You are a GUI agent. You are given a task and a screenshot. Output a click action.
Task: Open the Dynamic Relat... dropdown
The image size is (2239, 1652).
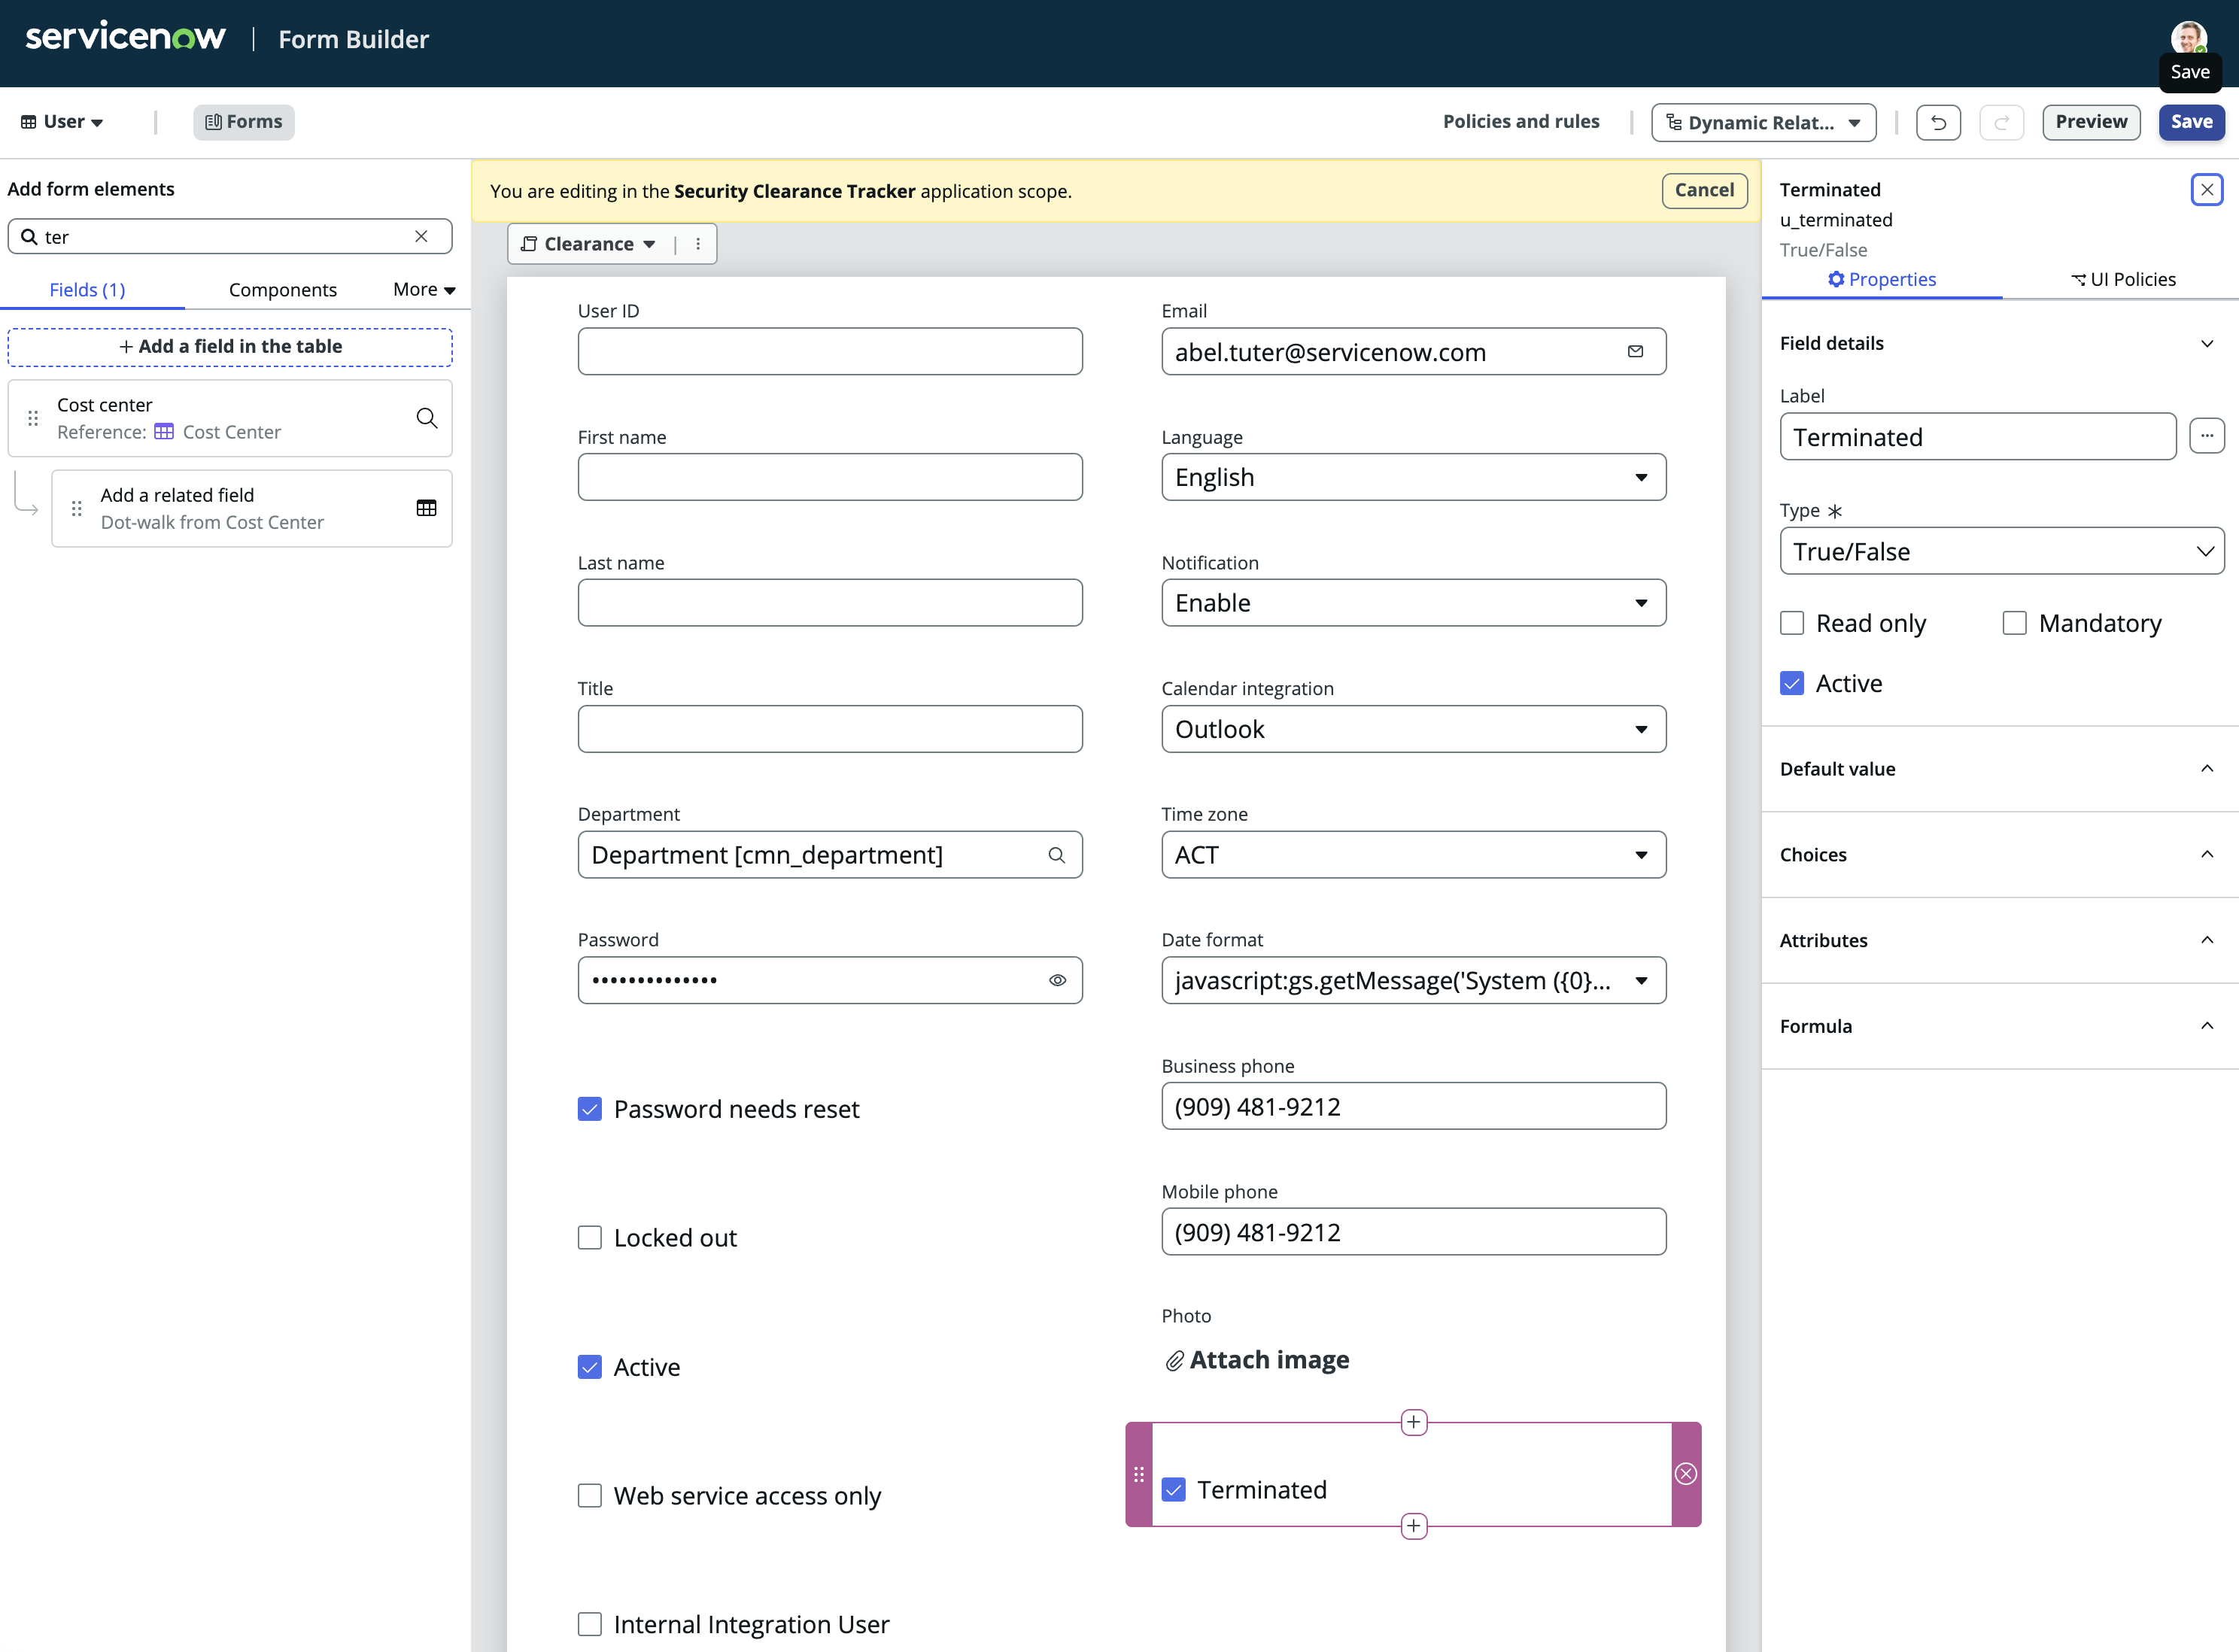click(x=1763, y=122)
